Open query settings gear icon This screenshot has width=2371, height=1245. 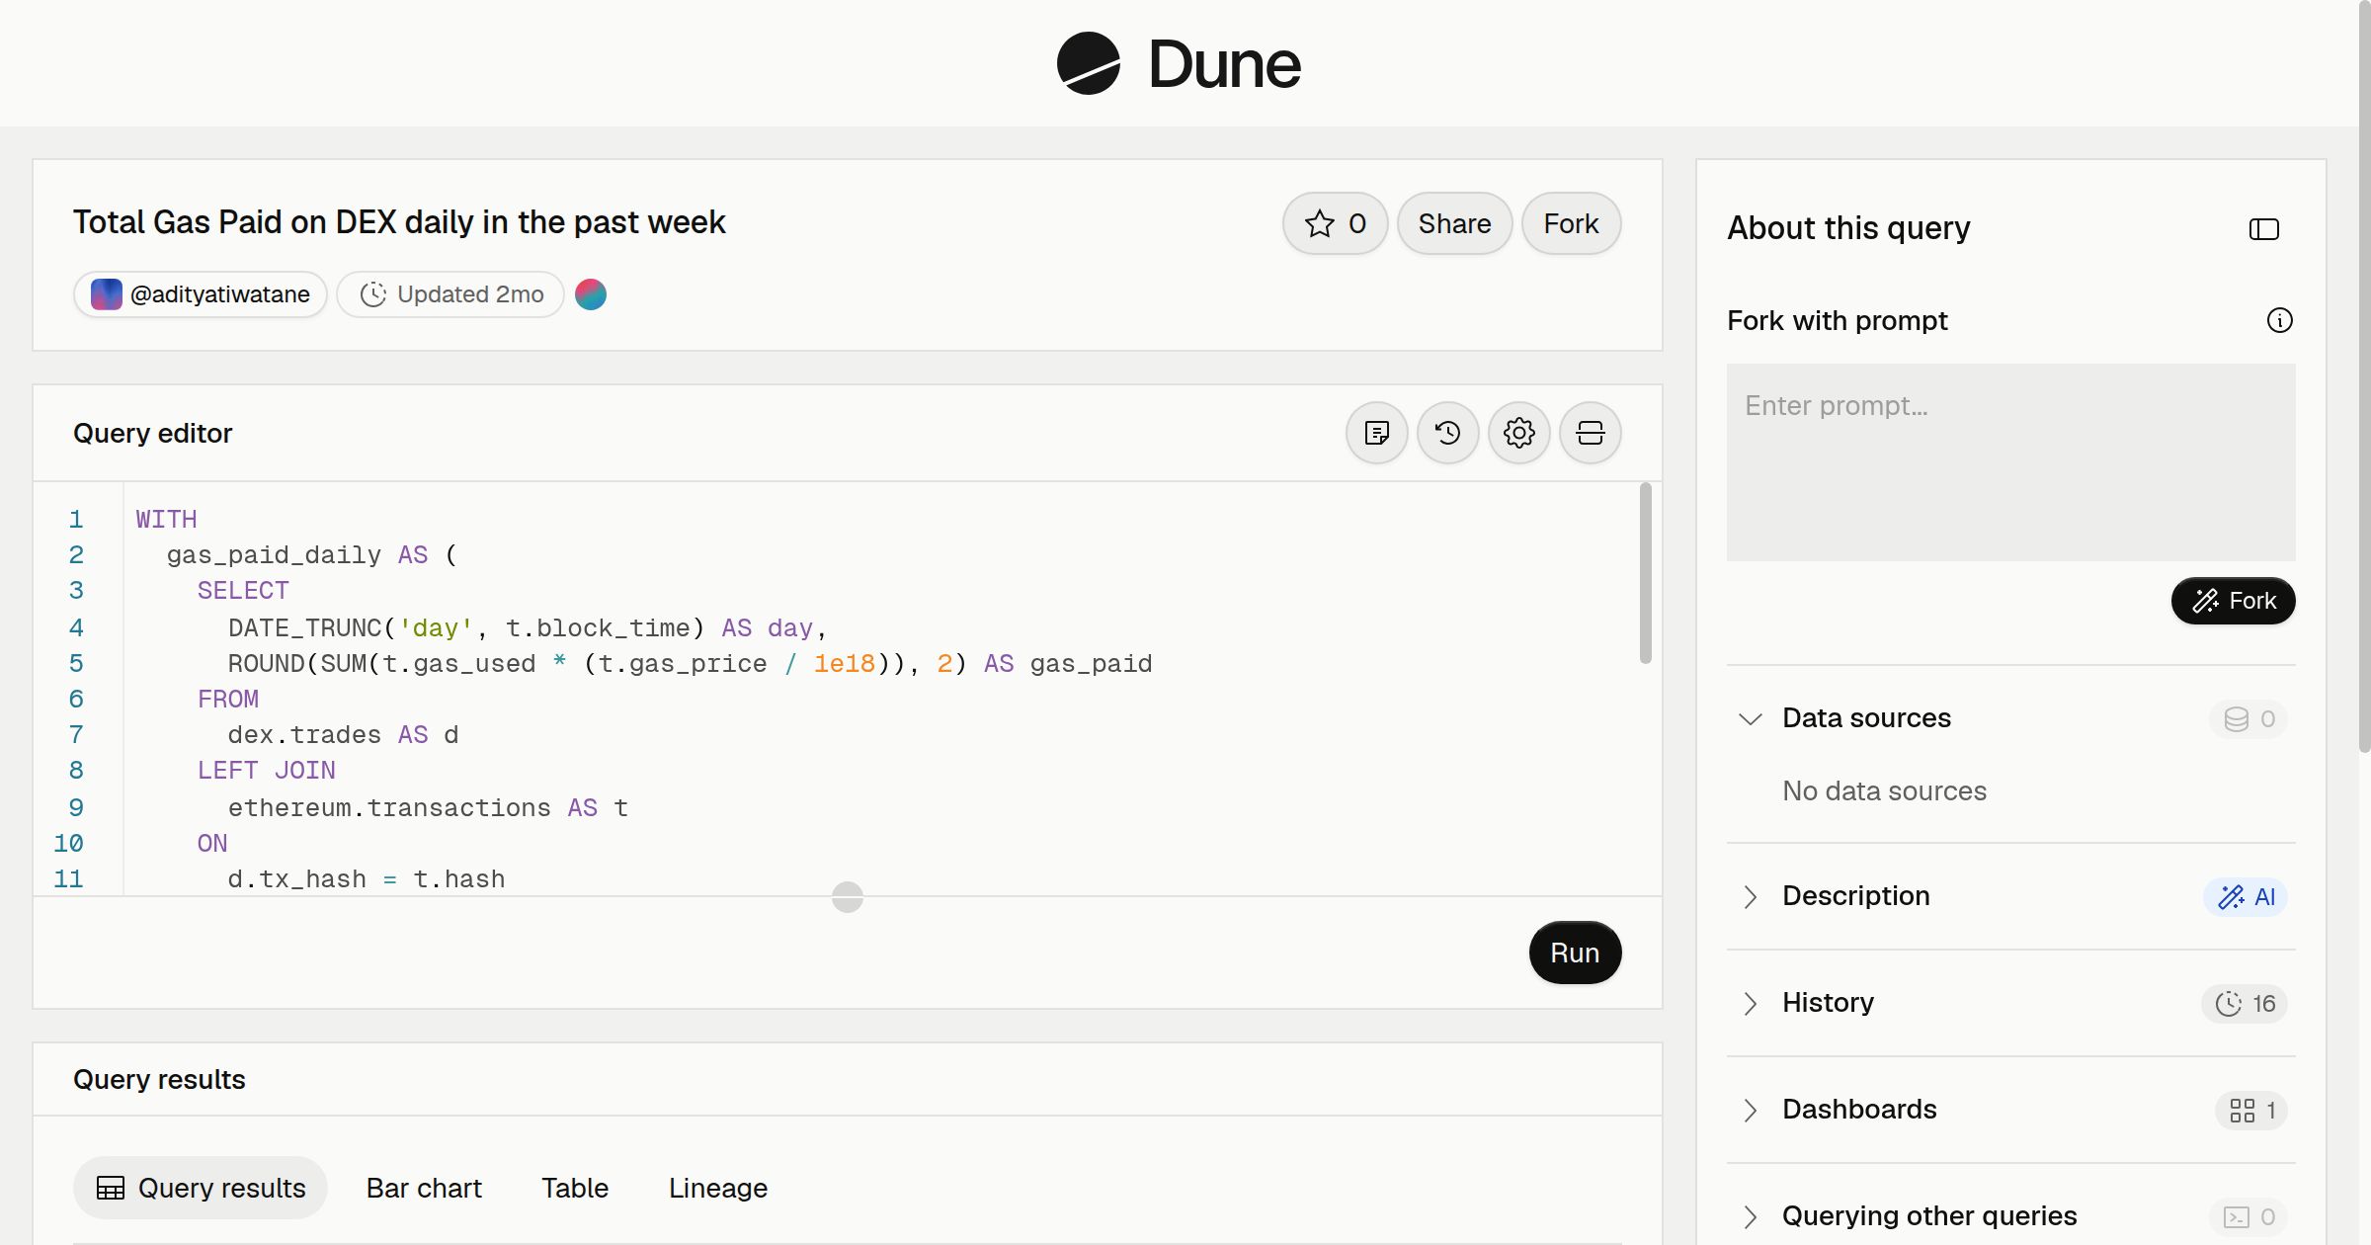click(x=1518, y=433)
